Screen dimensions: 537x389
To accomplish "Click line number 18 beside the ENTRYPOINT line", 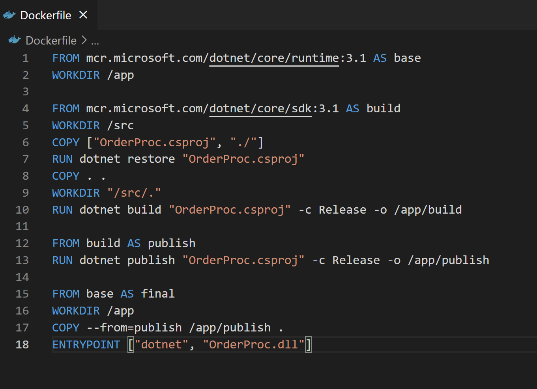I will pos(22,344).
